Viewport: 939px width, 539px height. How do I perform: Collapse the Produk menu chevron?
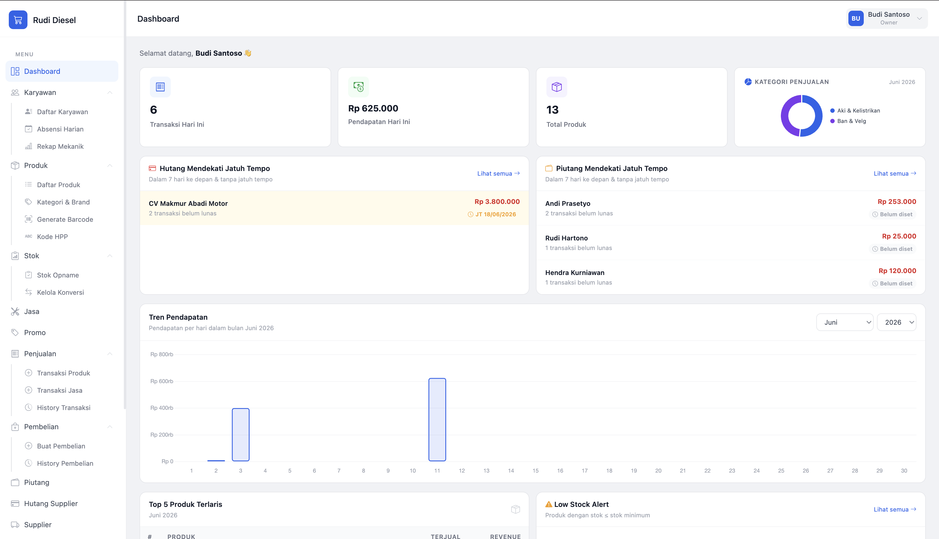pyautogui.click(x=110, y=165)
